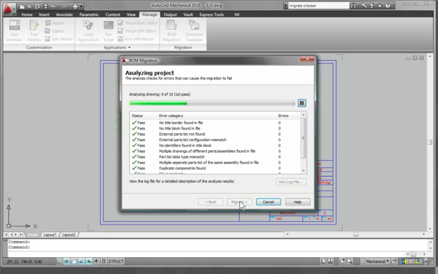Open the Visual LISP Editor
Screen dimensions: 438x274
137,31
